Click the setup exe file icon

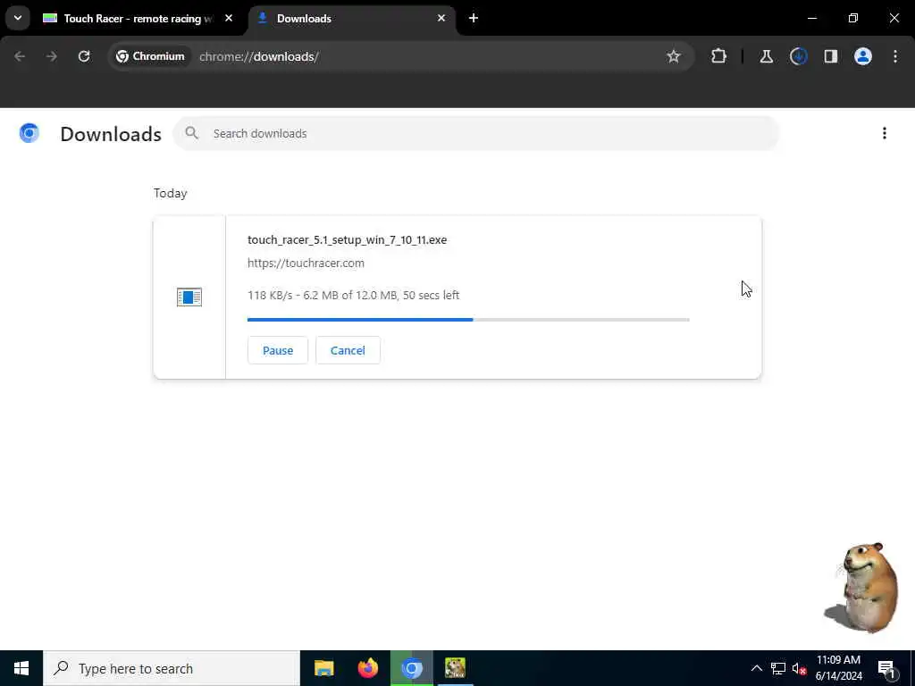coord(189,297)
